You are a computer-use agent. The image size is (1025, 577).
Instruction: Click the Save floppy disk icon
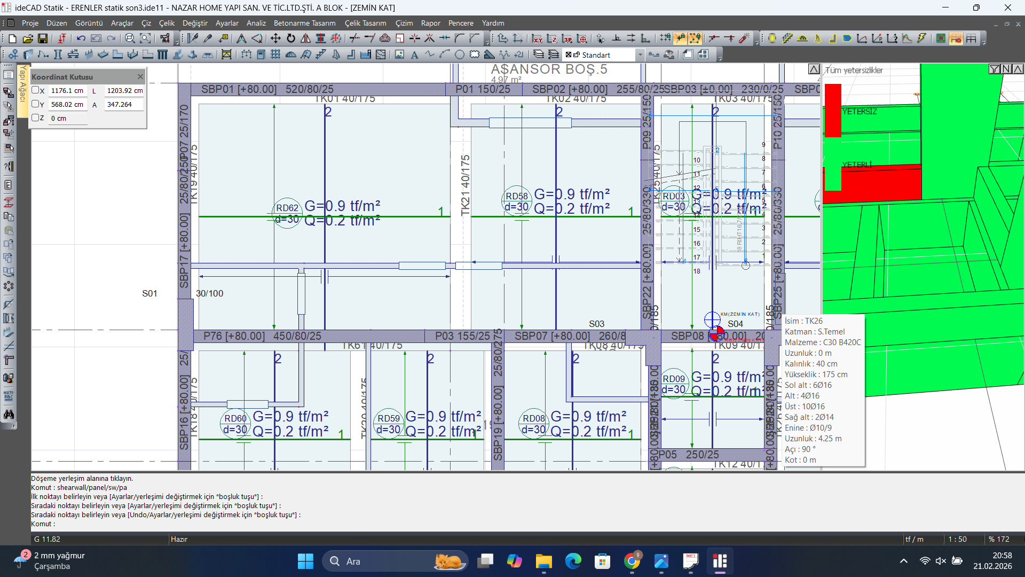[x=43, y=38]
